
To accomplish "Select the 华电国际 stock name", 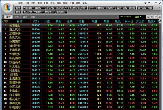I will pos(15,107).
